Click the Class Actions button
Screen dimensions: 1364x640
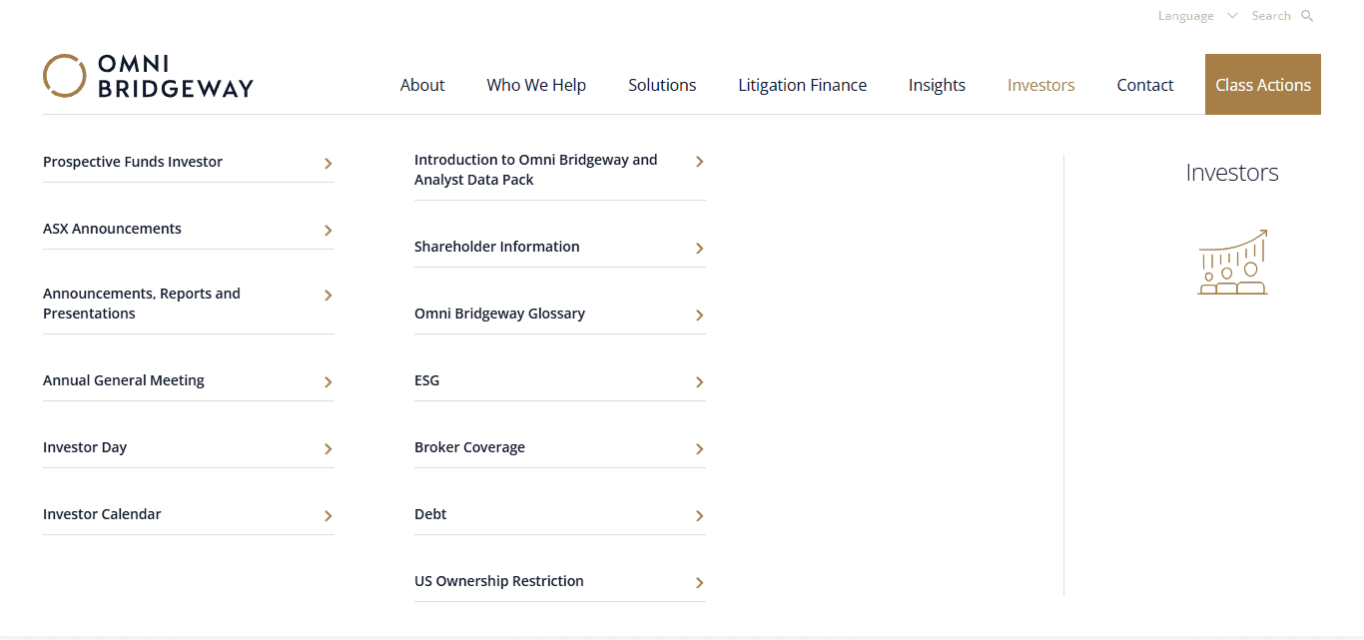[x=1263, y=85]
